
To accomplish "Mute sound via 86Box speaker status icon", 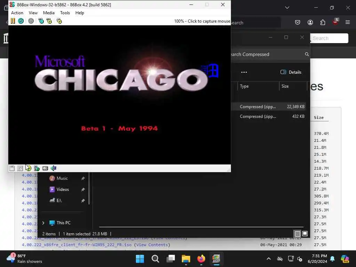I will click(x=54, y=168).
